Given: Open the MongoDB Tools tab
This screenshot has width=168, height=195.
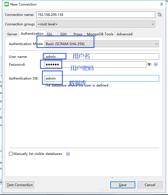Looking at the screenshot, I should (x=100, y=34).
